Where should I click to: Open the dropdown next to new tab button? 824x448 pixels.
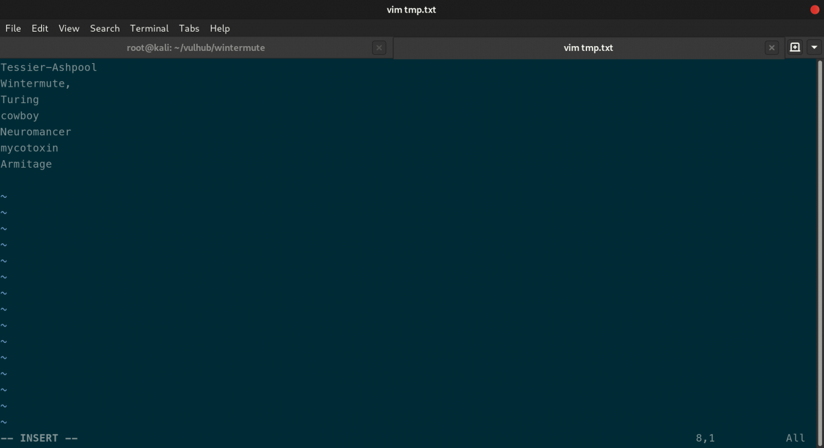[814, 47]
